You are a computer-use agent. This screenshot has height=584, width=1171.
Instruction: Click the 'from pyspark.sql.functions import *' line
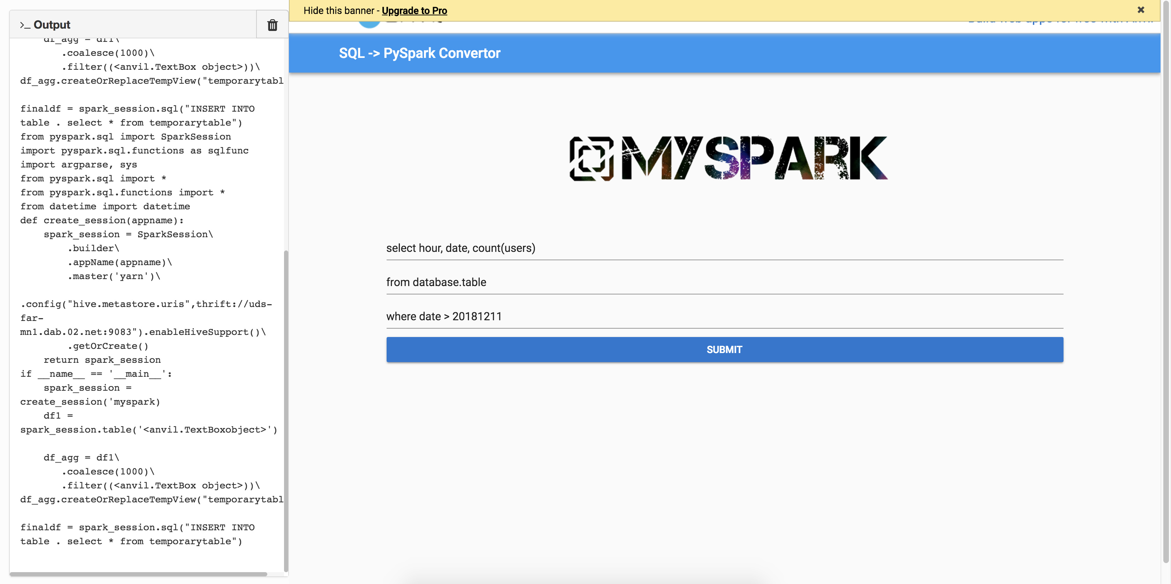pyautogui.click(x=123, y=193)
